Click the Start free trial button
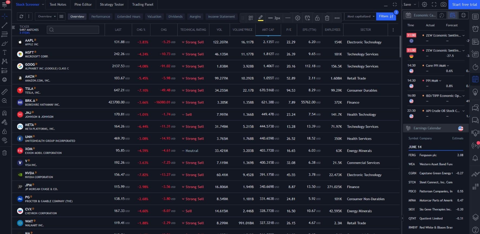Viewport: 480px width, 234px height. pos(464,5)
